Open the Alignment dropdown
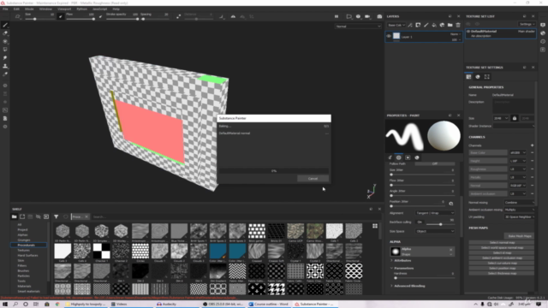This screenshot has width=548, height=308. point(435,213)
